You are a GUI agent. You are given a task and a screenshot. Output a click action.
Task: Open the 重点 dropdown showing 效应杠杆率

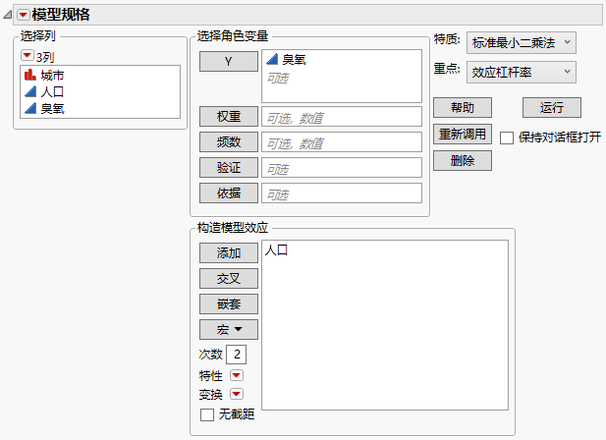pos(521,72)
